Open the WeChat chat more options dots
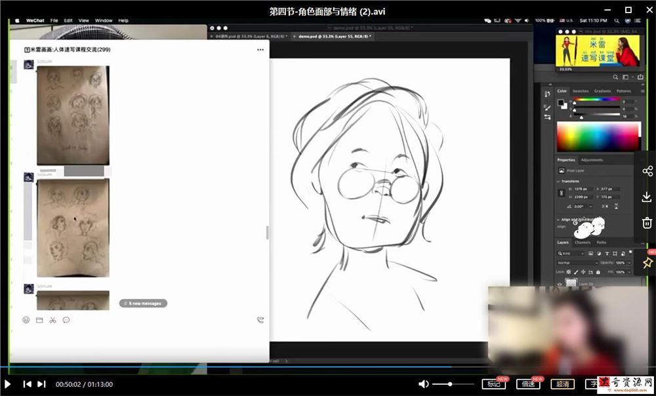This screenshot has width=656, height=396. [260, 50]
